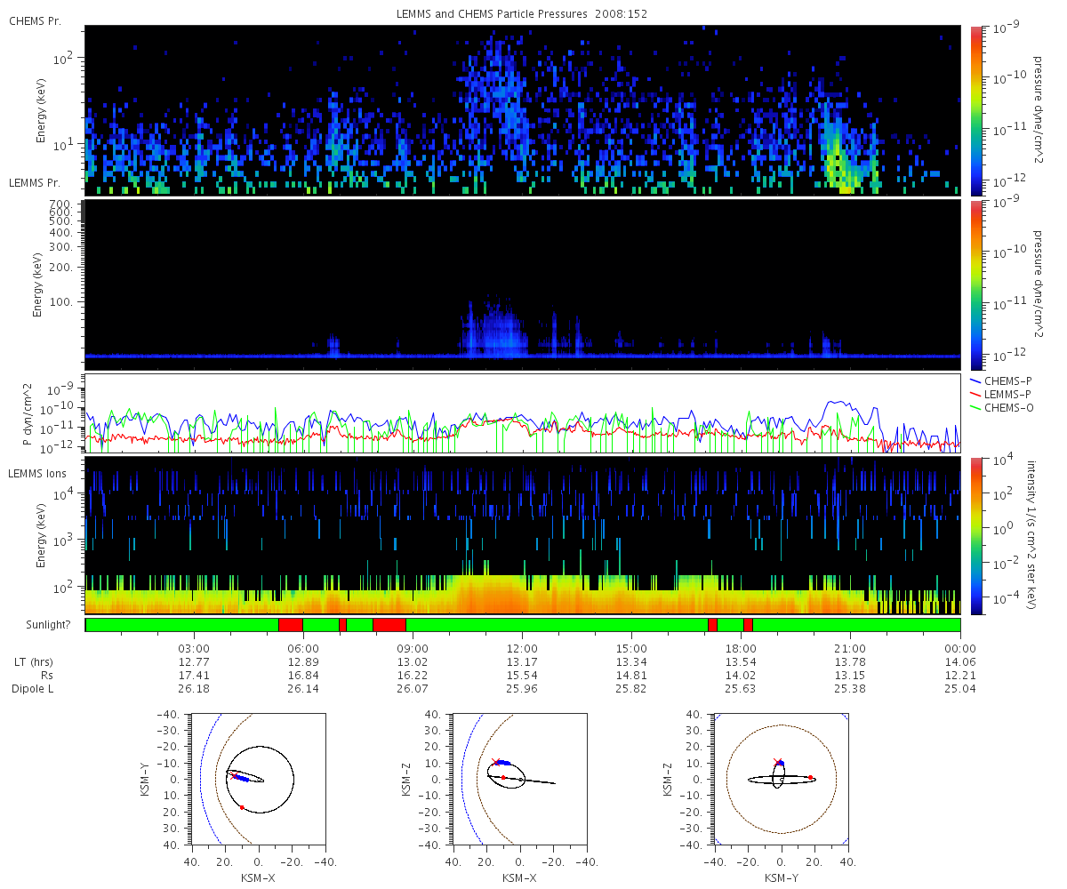Select the LEMMS-P legend entry
Viewport: 1067px width, 889px height.
[1000, 393]
